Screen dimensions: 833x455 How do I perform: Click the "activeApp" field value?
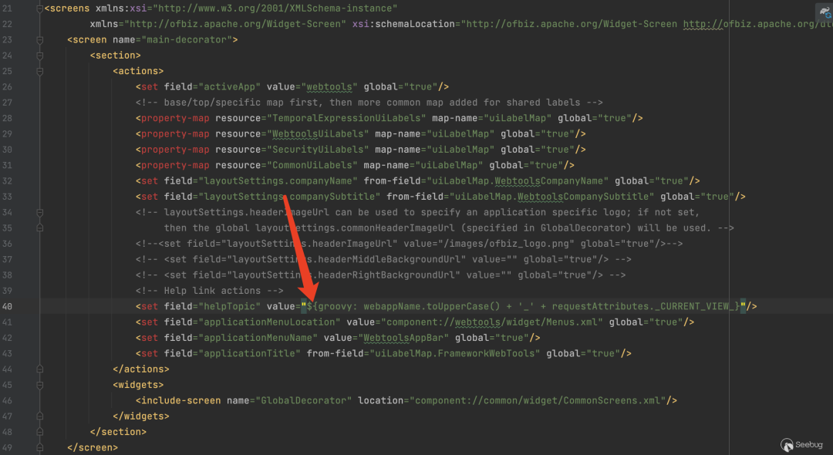click(230, 86)
